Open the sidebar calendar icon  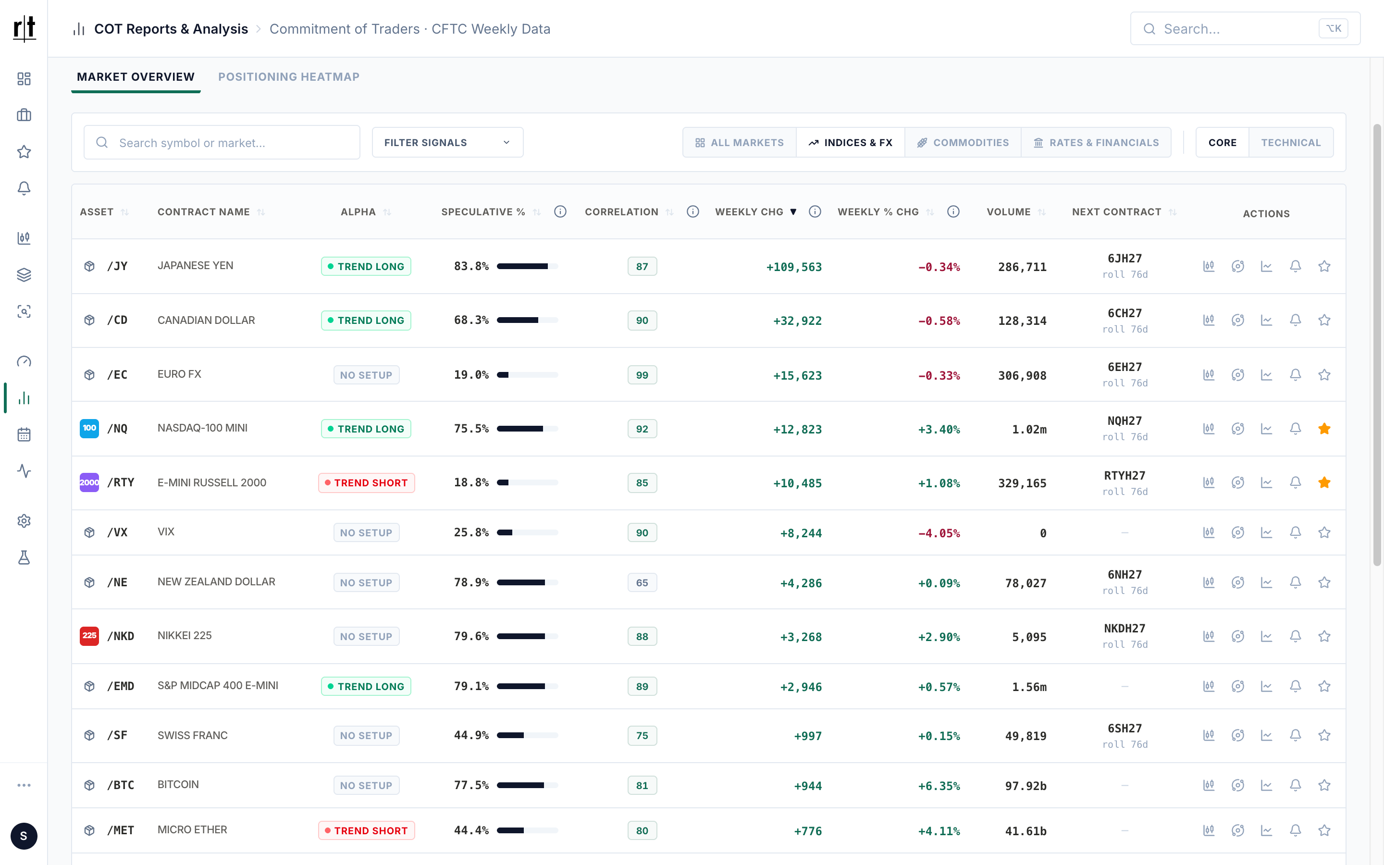(24, 434)
